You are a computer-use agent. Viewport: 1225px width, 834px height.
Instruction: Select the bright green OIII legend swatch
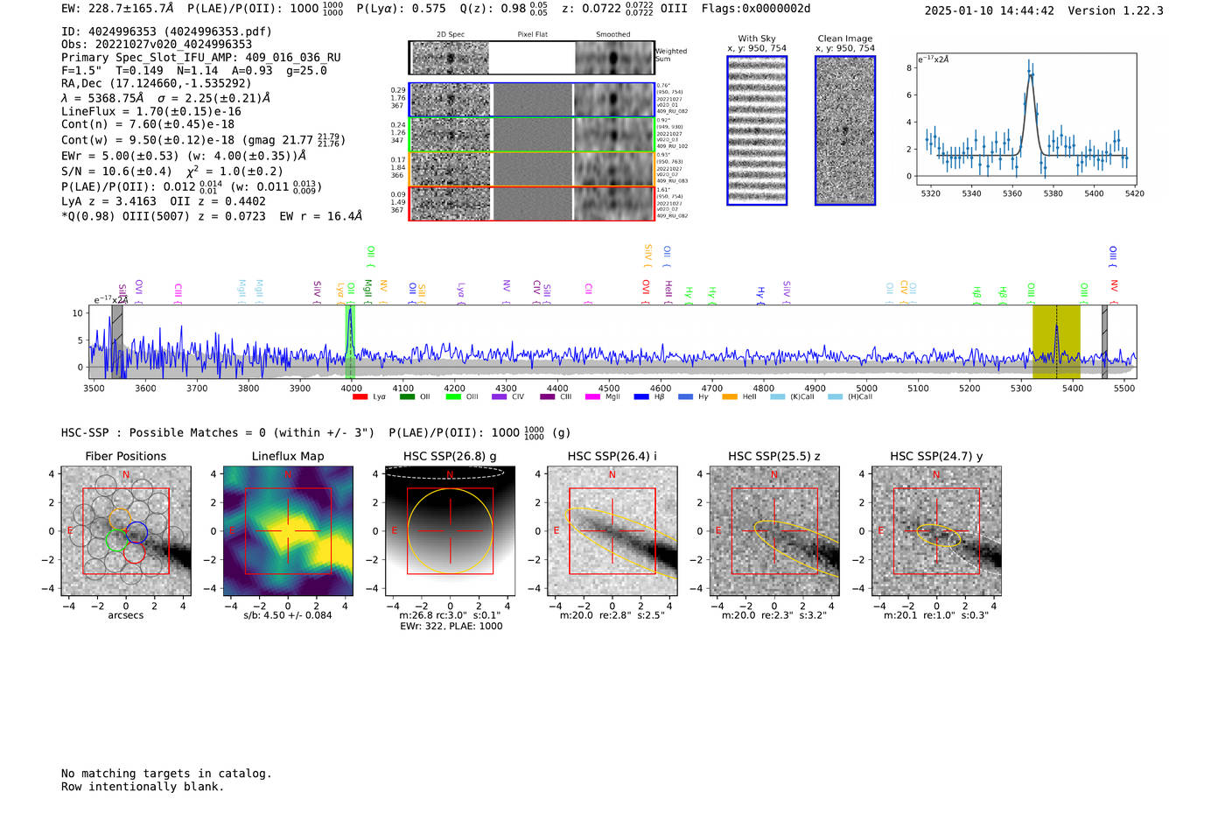coord(453,396)
